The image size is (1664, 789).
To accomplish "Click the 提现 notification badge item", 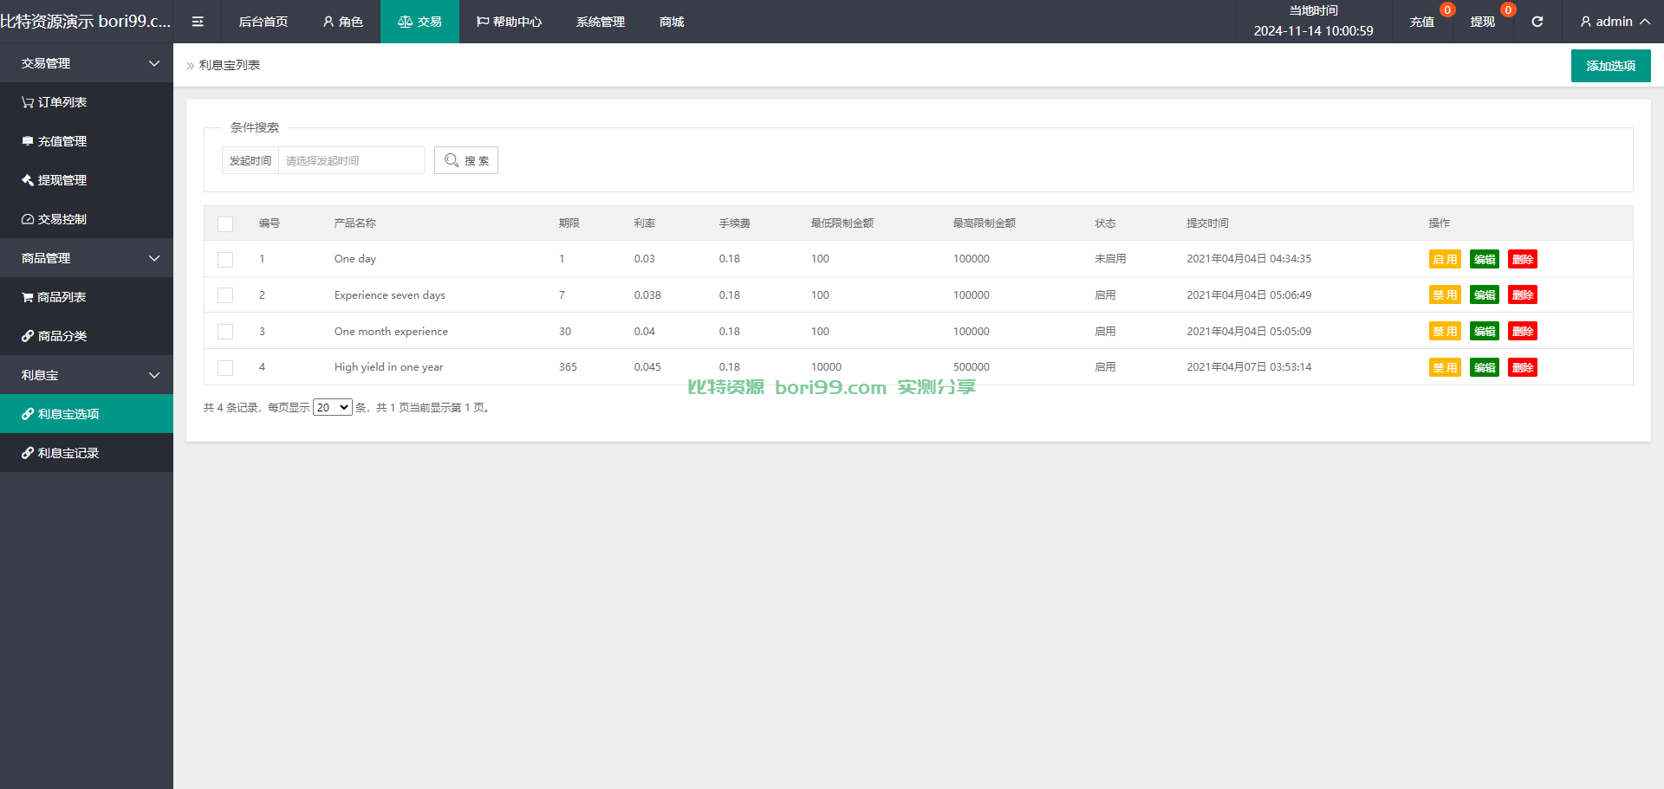I will point(1483,22).
